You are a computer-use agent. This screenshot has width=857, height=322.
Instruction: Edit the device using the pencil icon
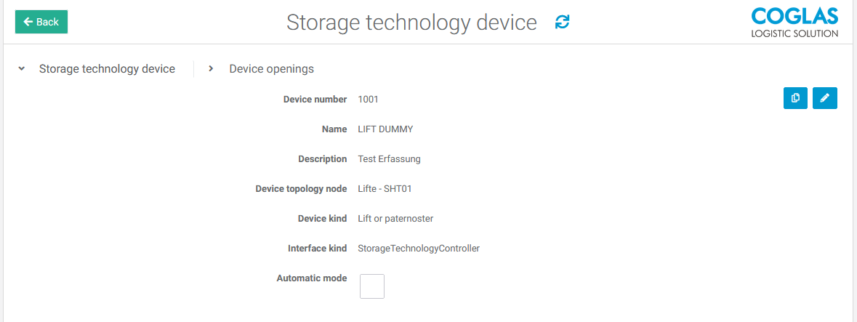coord(824,98)
